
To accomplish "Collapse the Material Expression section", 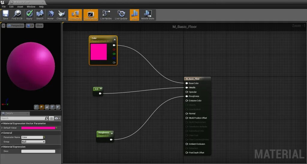I will 2,147.
